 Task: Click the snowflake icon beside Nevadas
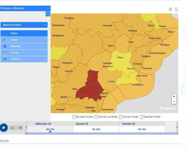(5, 46)
